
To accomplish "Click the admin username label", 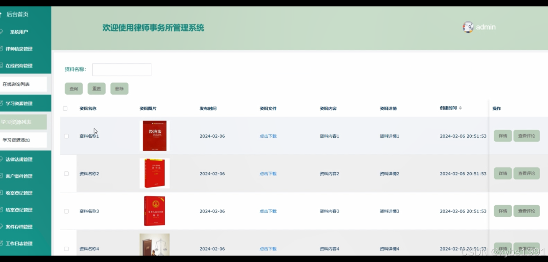I will pos(486,27).
